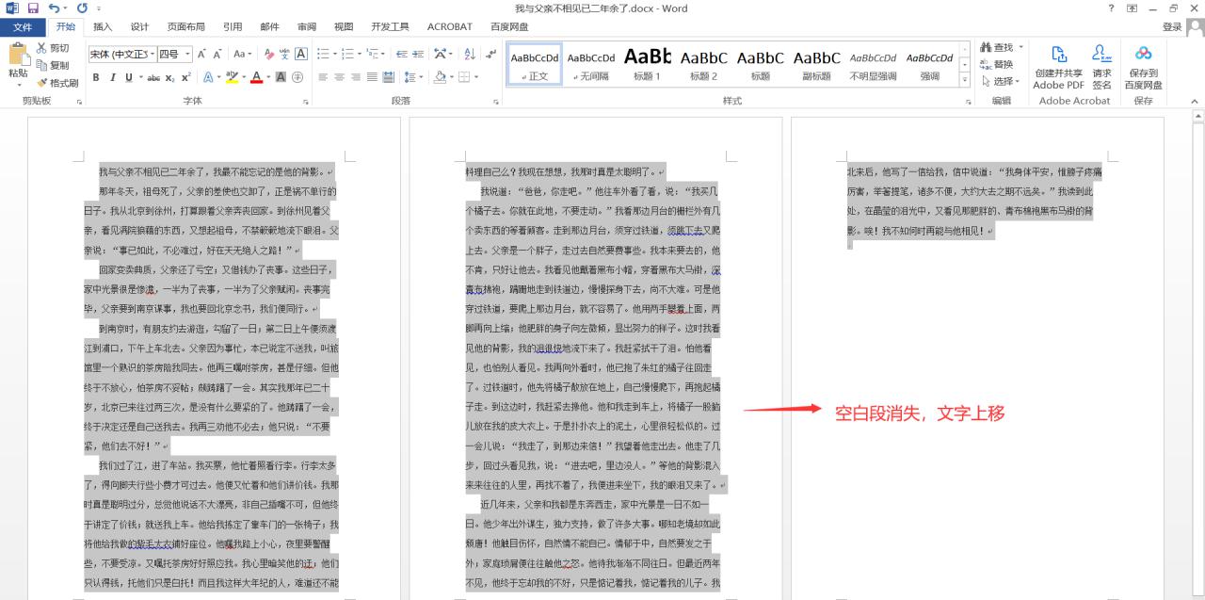Switch to the Page Layout (页面布局) tab
This screenshot has height=600, width=1205.
[x=187, y=27]
